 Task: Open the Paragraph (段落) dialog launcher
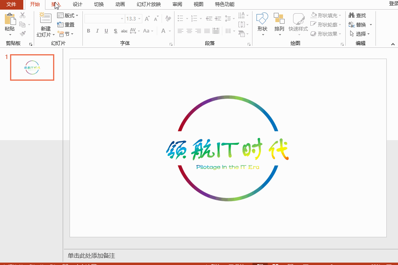tap(249, 45)
